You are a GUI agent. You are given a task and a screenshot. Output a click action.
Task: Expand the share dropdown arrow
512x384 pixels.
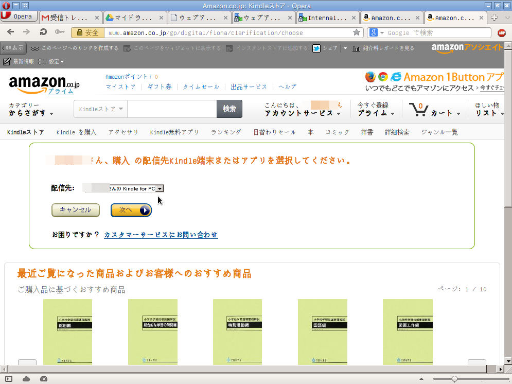tap(345, 48)
